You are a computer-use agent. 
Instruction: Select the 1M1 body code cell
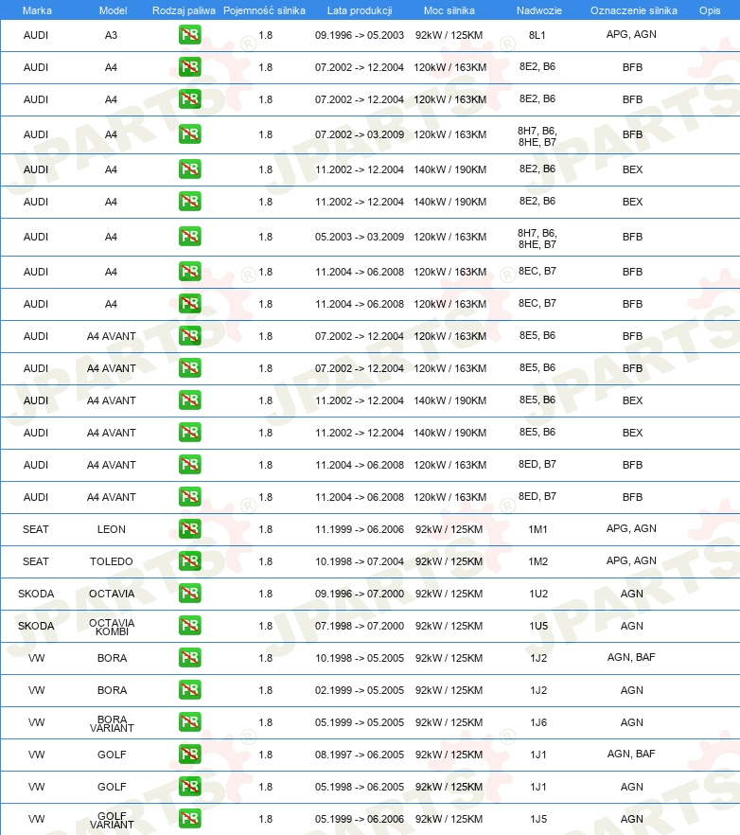pos(537,529)
